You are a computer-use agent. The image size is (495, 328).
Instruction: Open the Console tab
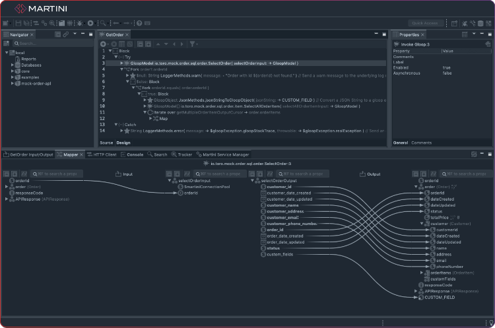pos(135,154)
